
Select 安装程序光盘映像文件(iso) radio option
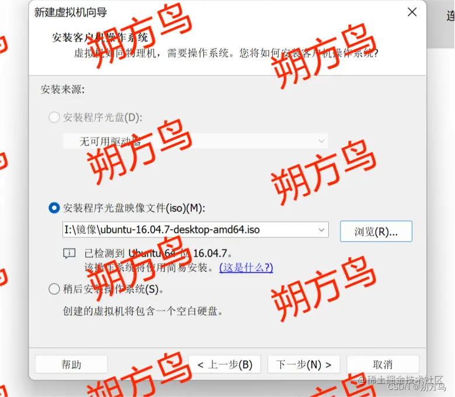pos(54,208)
